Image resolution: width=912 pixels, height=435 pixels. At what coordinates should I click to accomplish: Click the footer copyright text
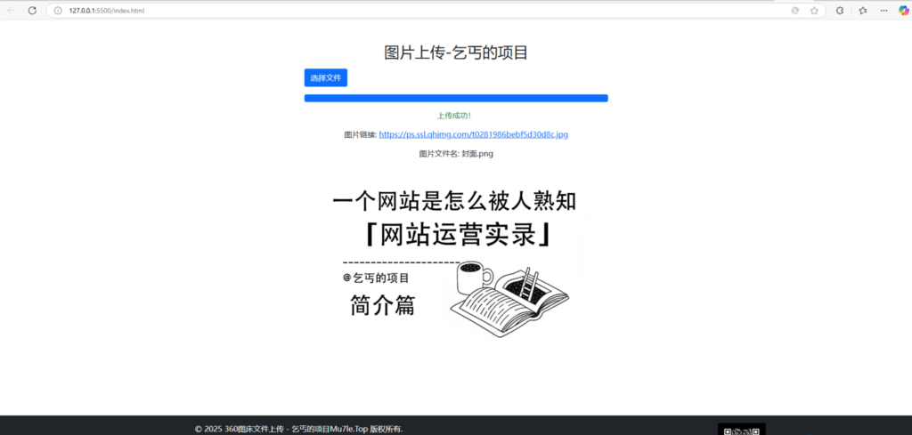(298, 429)
